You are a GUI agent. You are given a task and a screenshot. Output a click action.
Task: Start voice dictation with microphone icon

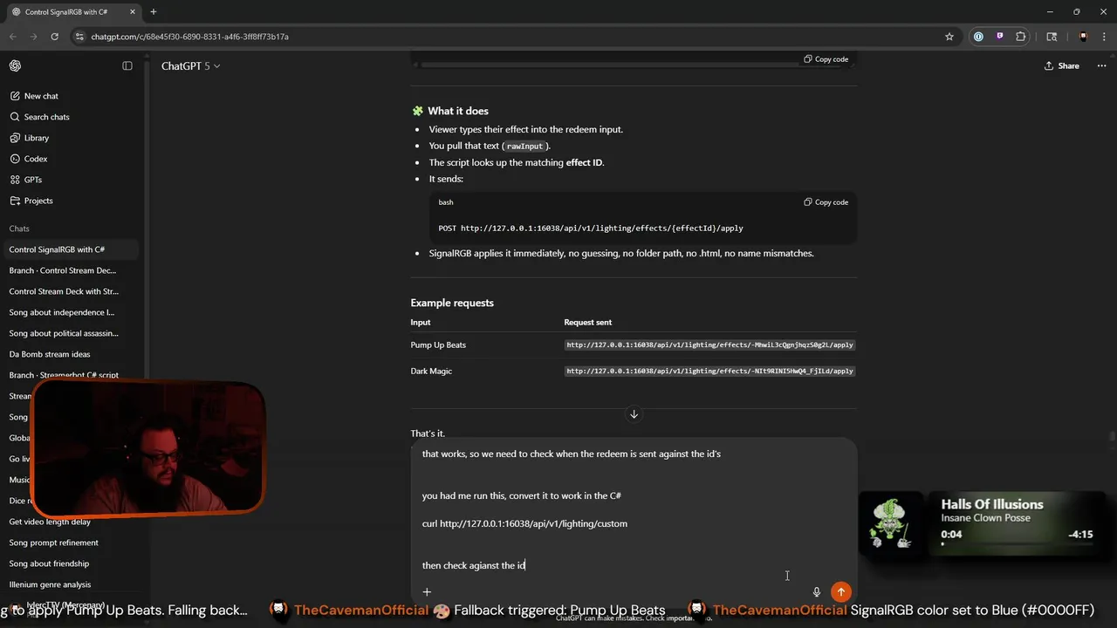[817, 592]
